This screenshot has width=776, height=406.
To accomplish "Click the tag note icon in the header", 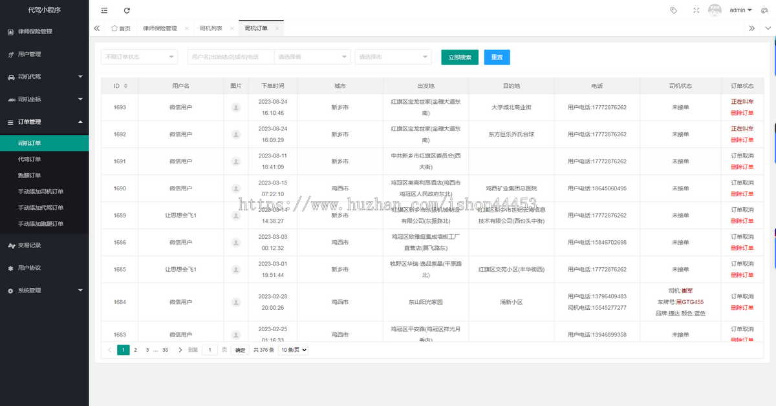I will pyautogui.click(x=673, y=10).
